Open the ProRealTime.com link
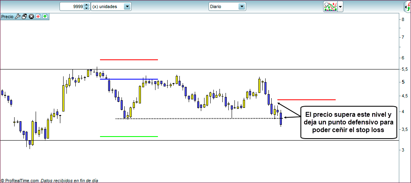The image size is (411, 183). point(21,181)
